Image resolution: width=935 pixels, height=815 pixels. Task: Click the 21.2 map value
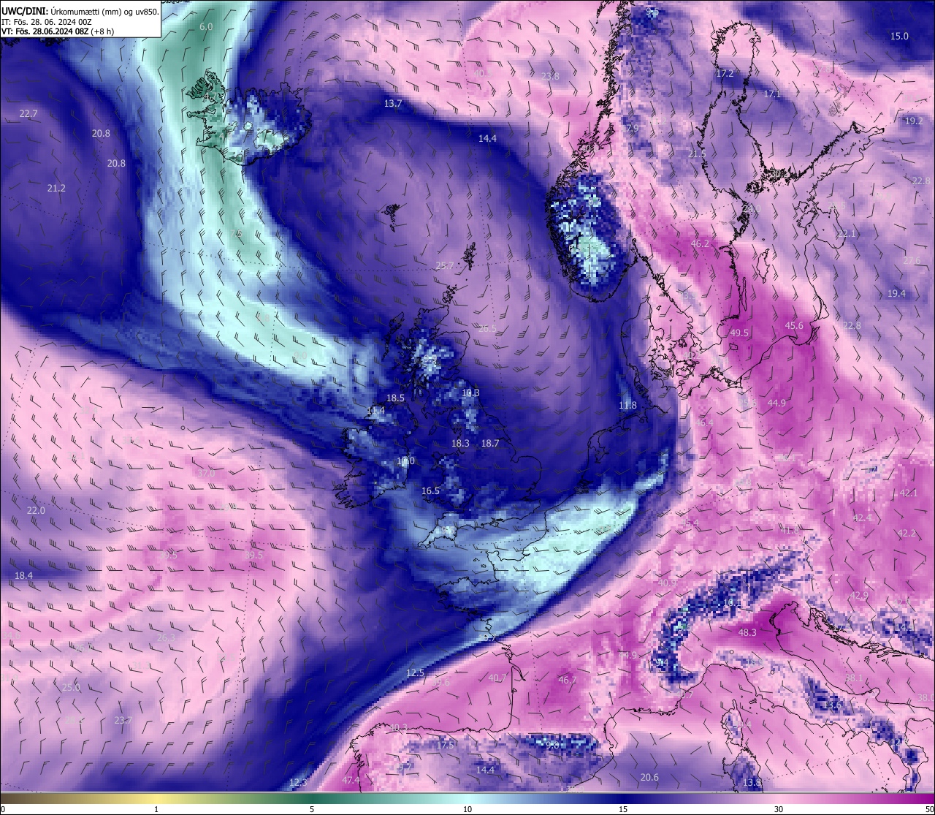pyautogui.click(x=56, y=189)
